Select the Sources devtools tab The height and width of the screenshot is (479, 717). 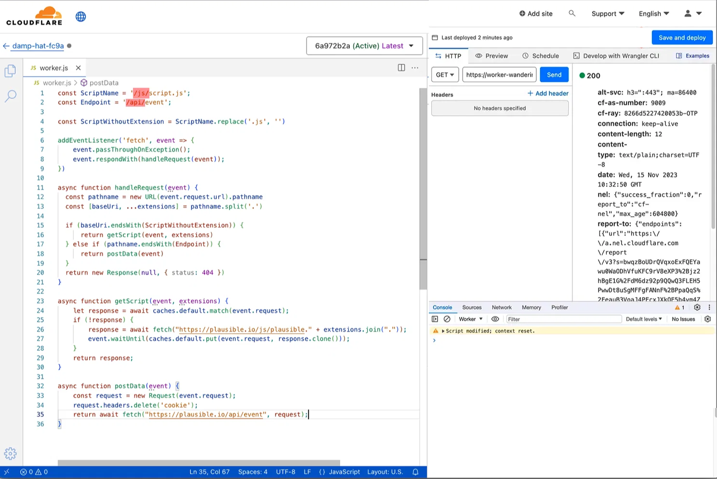pyautogui.click(x=472, y=307)
